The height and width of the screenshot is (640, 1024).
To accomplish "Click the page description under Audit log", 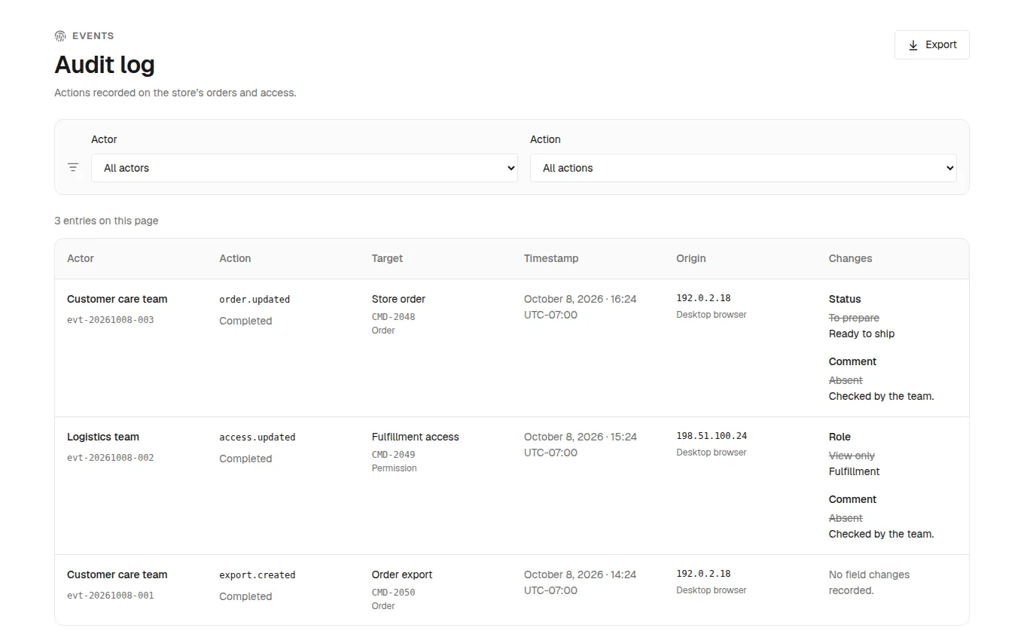I will tap(175, 93).
